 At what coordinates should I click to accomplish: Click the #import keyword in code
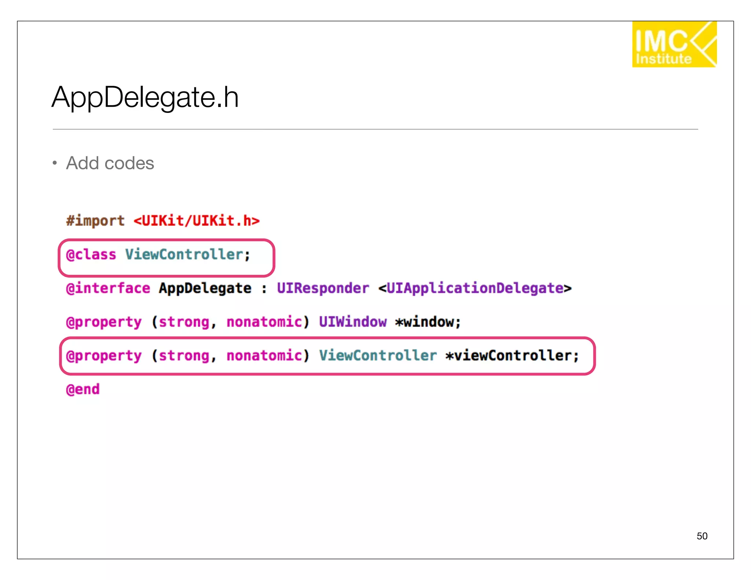coord(95,221)
